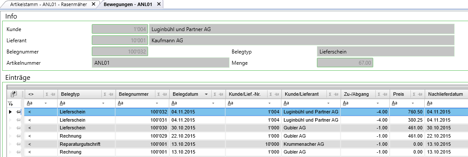Sort by the Zu-/Abgang column header
Image resolution: width=468 pixels, height=157 pixels.
[x=356, y=94]
